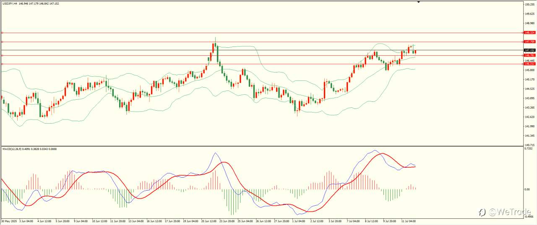Select the 148.324 horizontal line price label

(x=530, y=33)
